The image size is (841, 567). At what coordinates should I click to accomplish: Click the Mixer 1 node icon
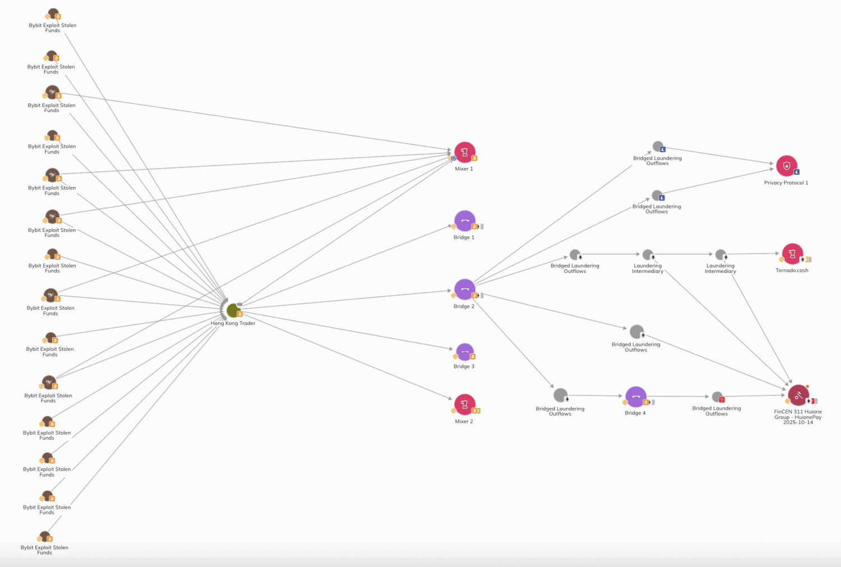click(x=465, y=152)
